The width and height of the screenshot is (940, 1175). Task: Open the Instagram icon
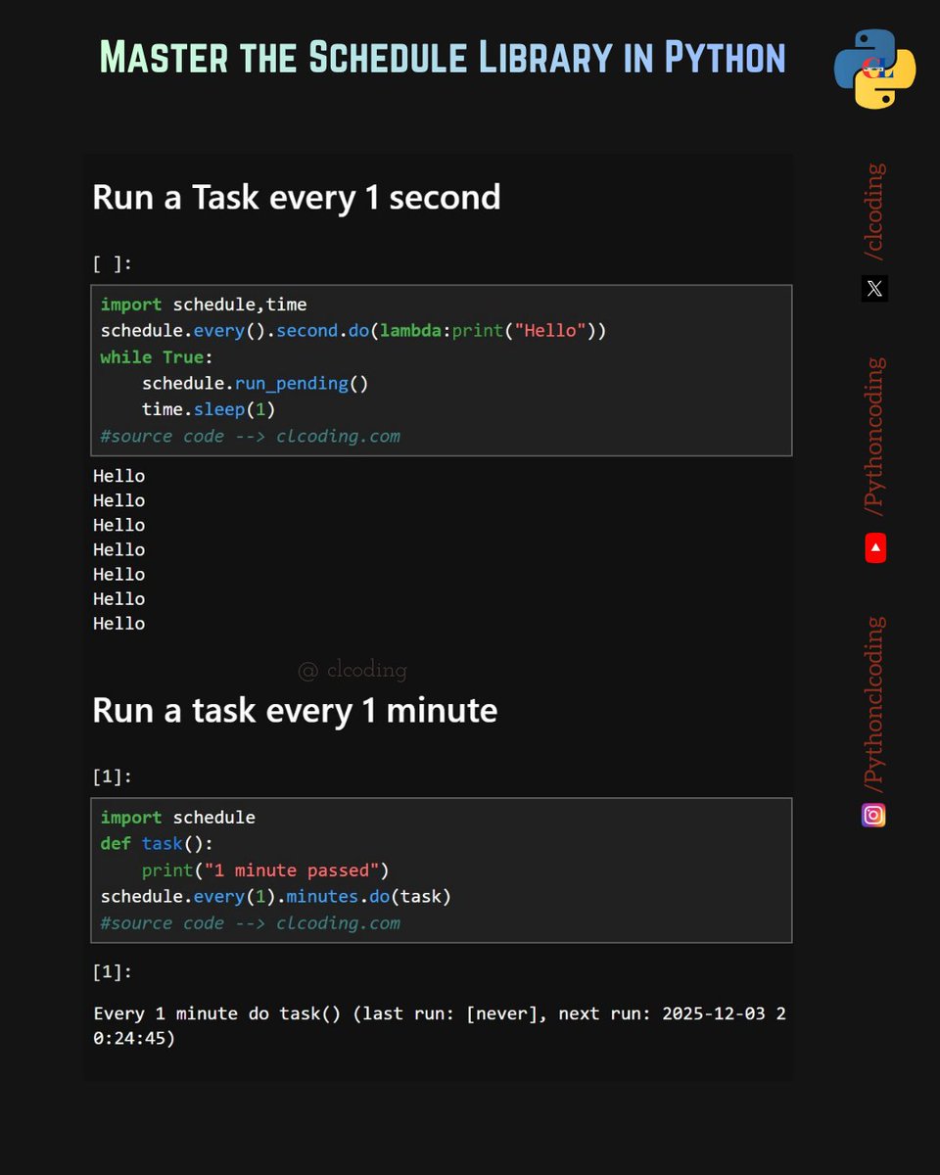click(x=873, y=815)
